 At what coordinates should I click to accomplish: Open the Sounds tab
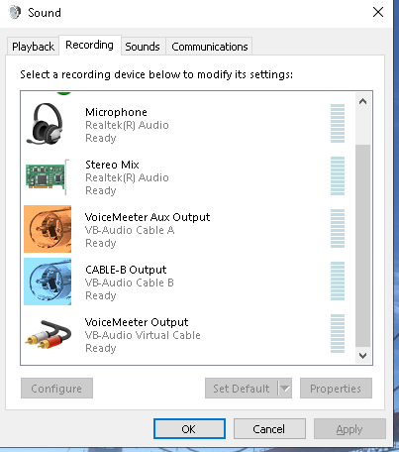point(143,47)
